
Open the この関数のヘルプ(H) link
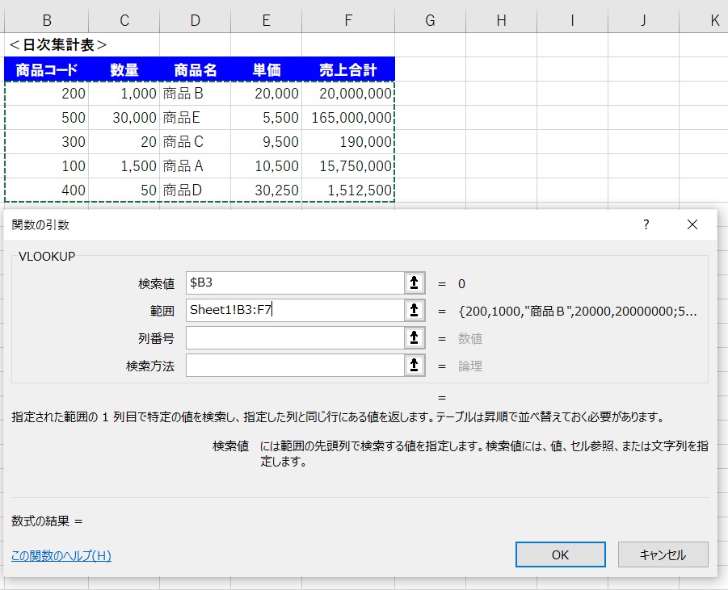(61, 555)
